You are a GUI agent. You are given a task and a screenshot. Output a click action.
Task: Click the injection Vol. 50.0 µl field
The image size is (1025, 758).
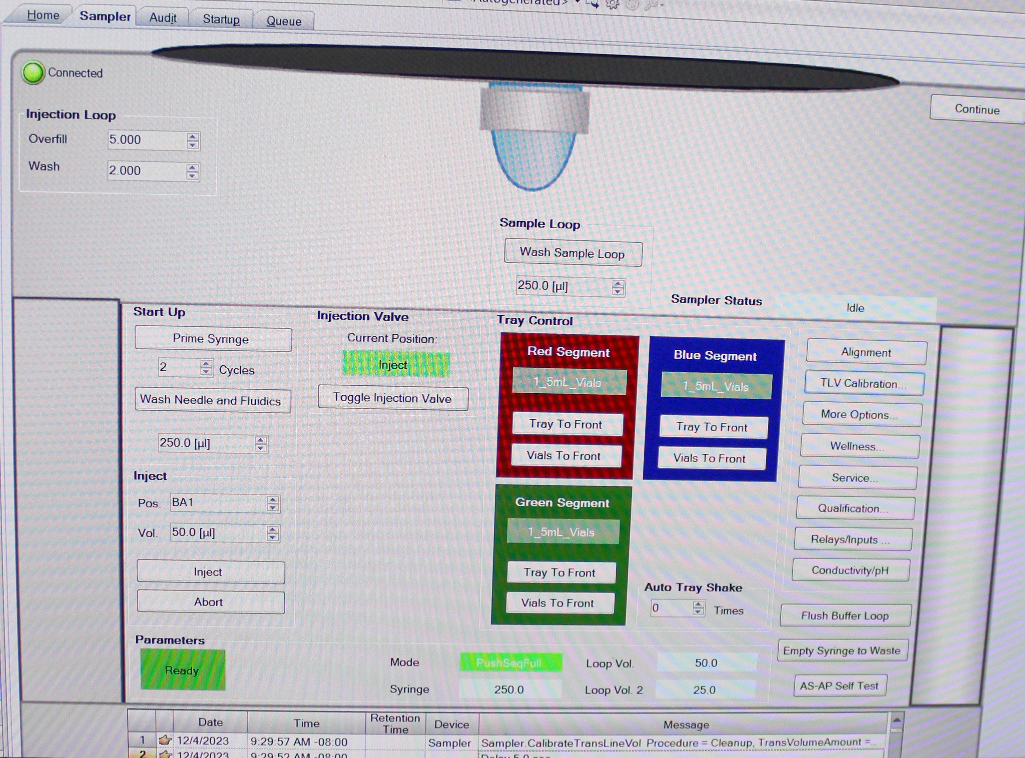coord(214,532)
